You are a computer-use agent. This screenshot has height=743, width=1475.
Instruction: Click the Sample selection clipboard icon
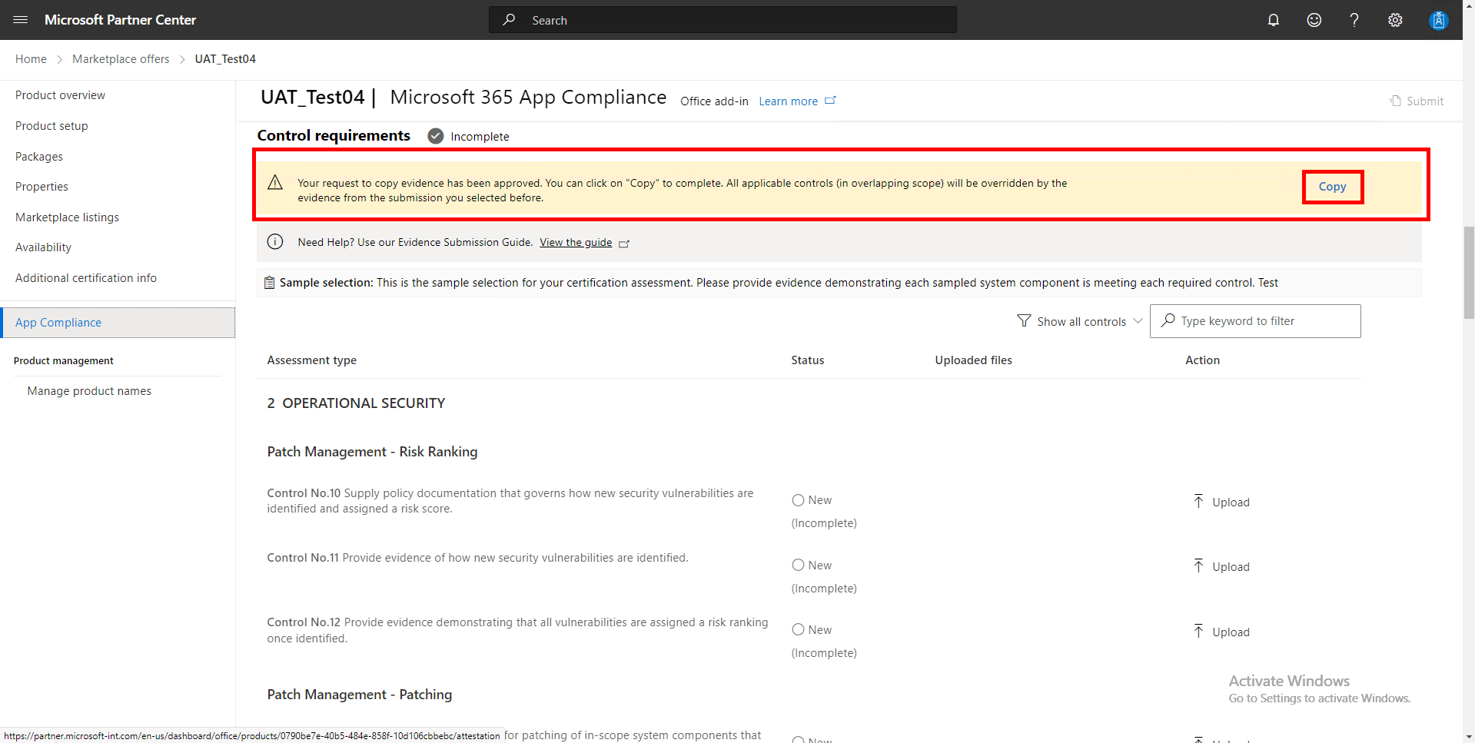270,283
